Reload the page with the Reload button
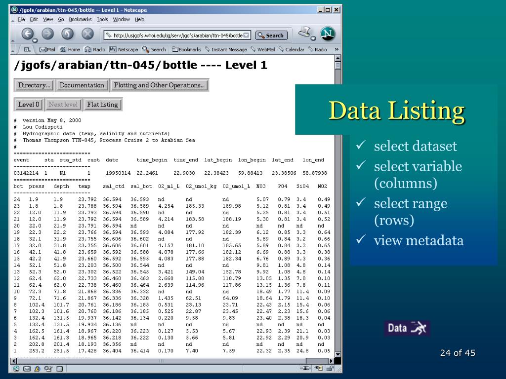Image resolution: width=506 pixels, height=379 pixels. coord(67,34)
